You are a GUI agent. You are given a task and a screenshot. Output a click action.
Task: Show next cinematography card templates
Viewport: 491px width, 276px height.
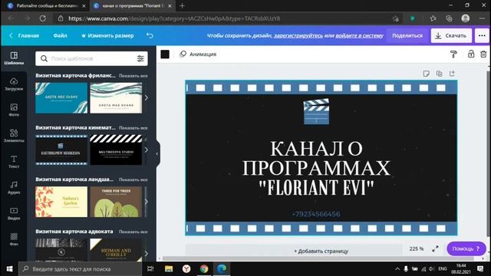[146, 149]
